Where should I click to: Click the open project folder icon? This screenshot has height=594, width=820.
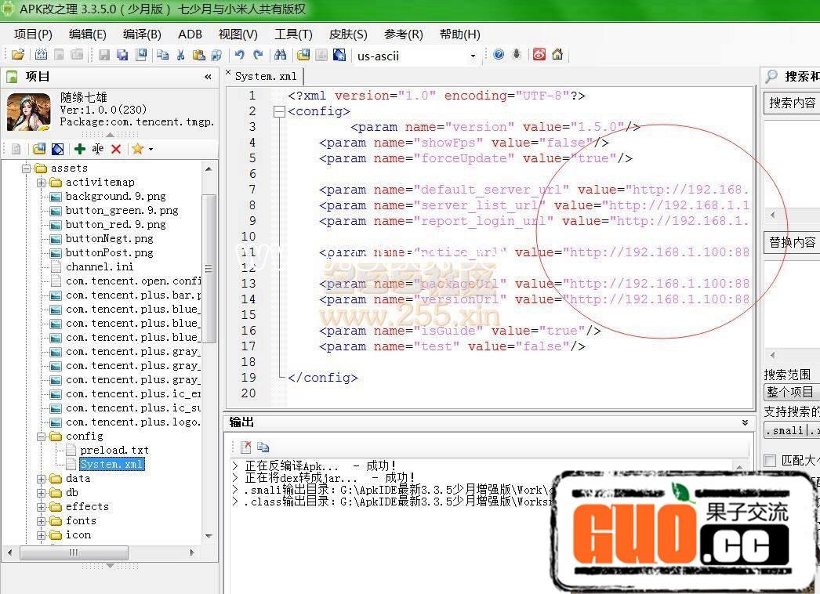pyautogui.click(x=17, y=55)
